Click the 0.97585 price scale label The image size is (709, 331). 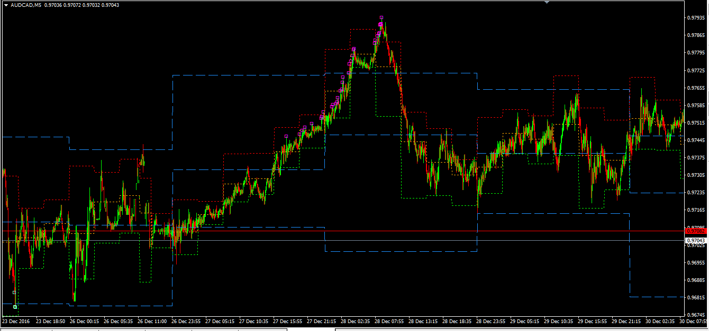(x=695, y=105)
